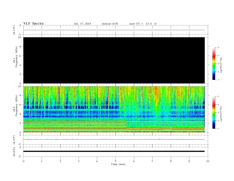Image resolution: width=234 pixels, height=181 pixels.
Task: Click the "ch.1(V)" axis label
Action: tap(14, 30)
